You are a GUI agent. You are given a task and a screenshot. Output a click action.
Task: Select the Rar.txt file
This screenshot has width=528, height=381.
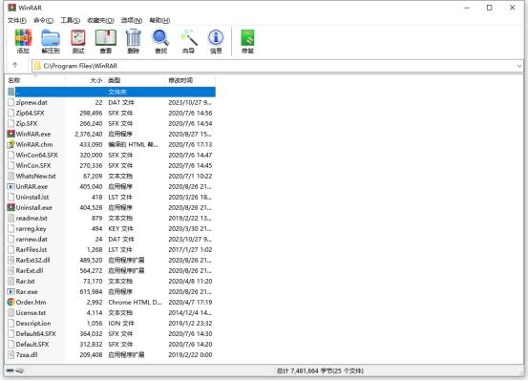[25, 281]
